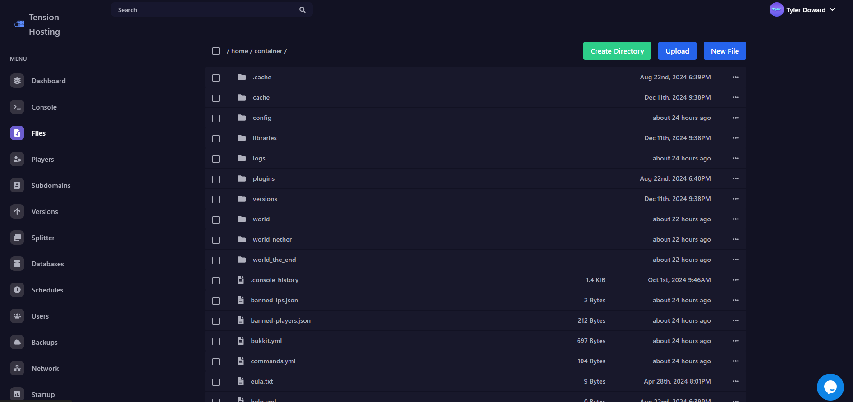This screenshot has width=853, height=402.
Task: Click the New File button
Action: tap(725, 51)
